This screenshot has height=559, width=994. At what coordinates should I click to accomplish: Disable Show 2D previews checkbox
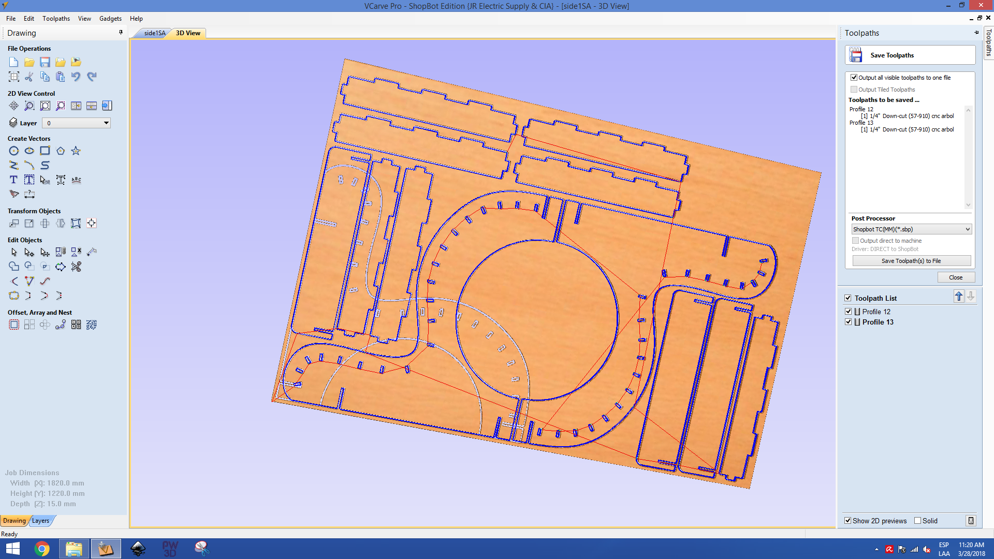(x=848, y=521)
